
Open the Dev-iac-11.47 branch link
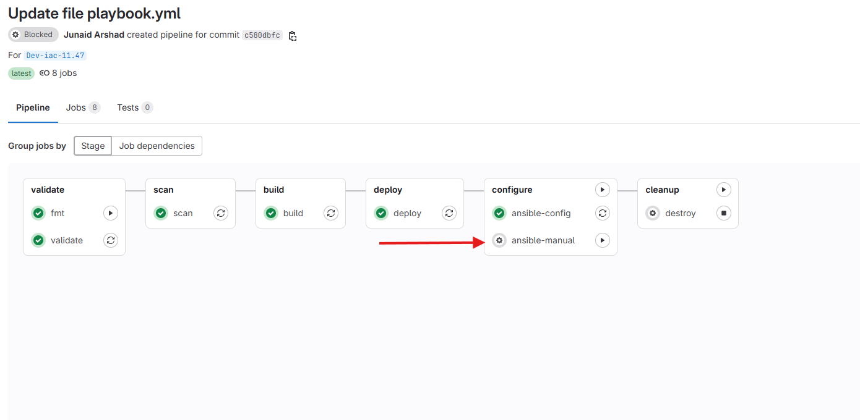click(x=55, y=56)
